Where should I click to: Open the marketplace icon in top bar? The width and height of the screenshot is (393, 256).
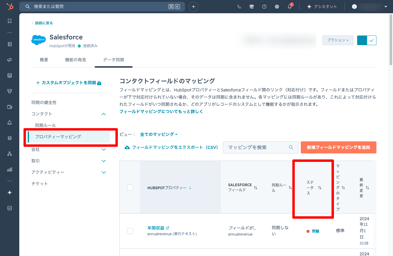tap(252, 7)
